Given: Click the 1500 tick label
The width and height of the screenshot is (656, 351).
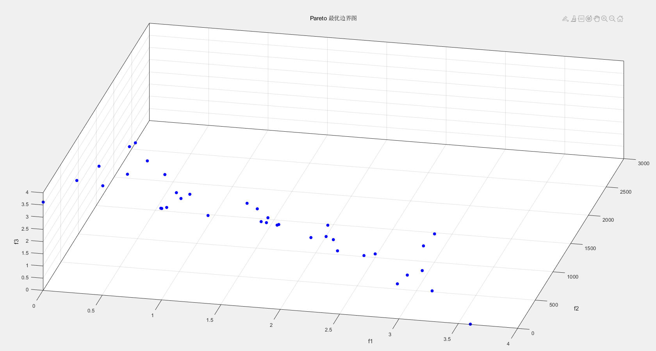Looking at the screenshot, I should (x=590, y=248).
